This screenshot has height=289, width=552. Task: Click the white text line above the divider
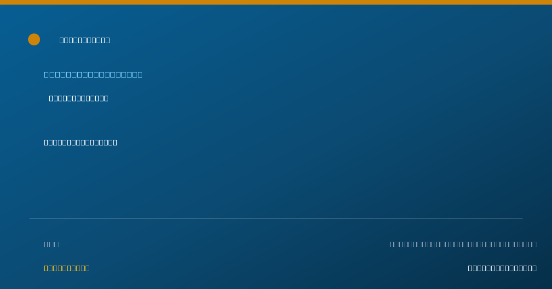pyautogui.click(x=80, y=142)
